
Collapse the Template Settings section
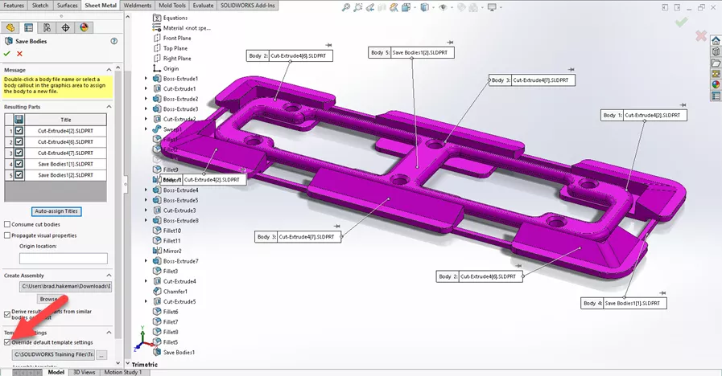(x=109, y=333)
